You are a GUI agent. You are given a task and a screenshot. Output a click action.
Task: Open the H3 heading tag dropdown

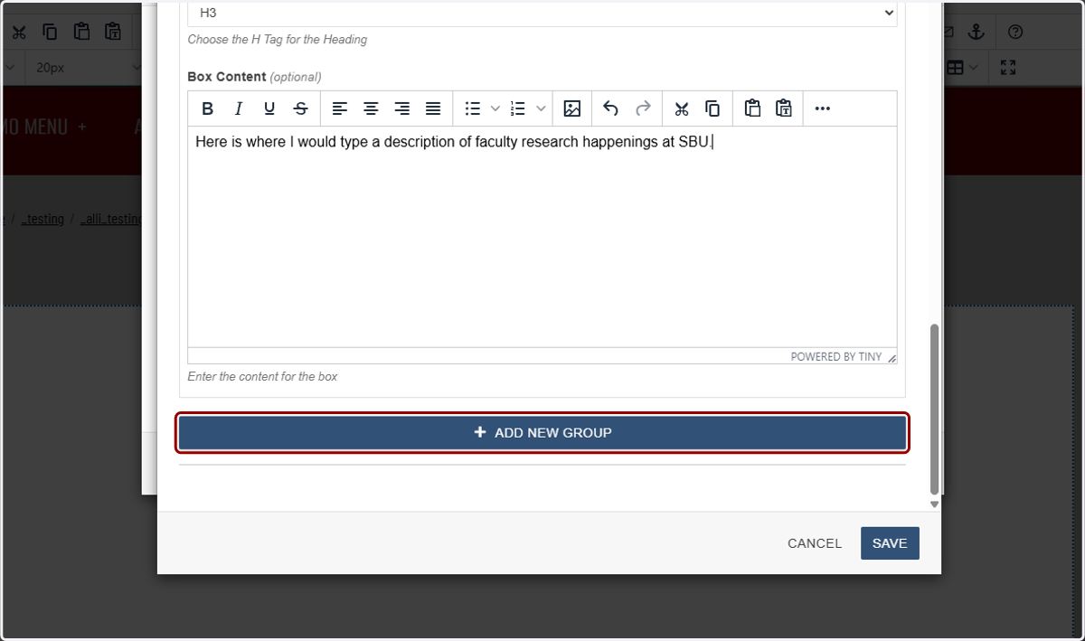click(542, 13)
